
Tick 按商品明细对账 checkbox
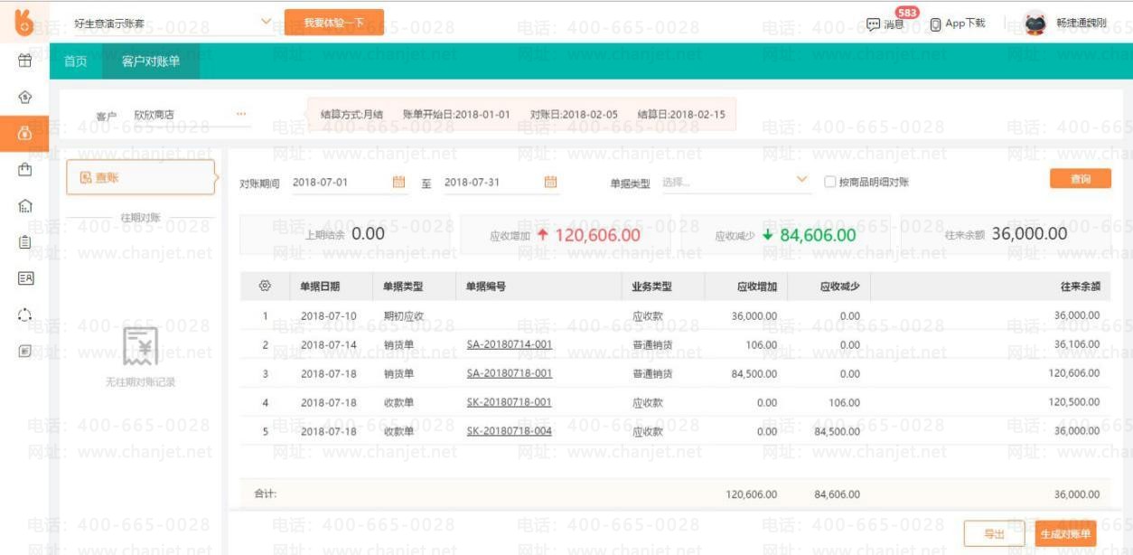[829, 182]
